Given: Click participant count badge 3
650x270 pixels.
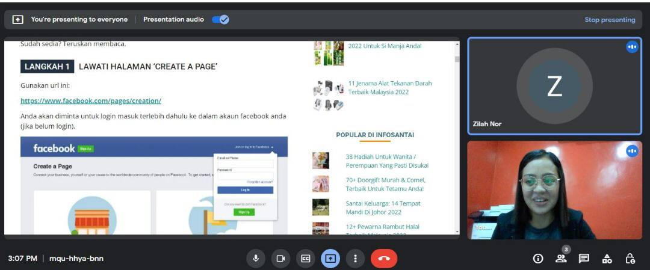Looking at the screenshot, I should pos(566,250).
